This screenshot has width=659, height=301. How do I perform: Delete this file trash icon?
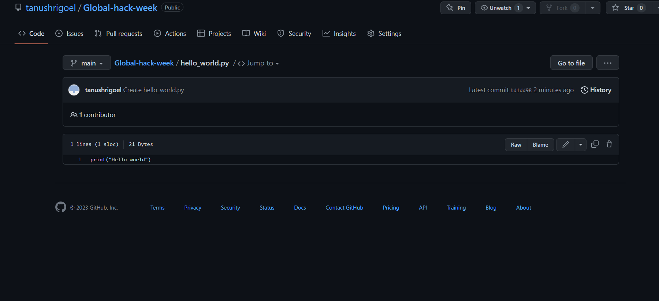(x=609, y=144)
